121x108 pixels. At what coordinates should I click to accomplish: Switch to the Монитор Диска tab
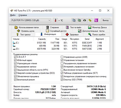tap(97, 27)
